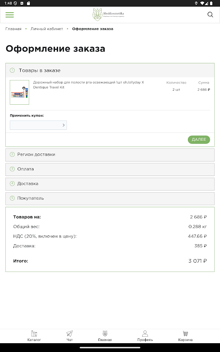Viewport: 220px width, 352px height.
Task: Expand the Доставка section
Action: (x=110, y=183)
